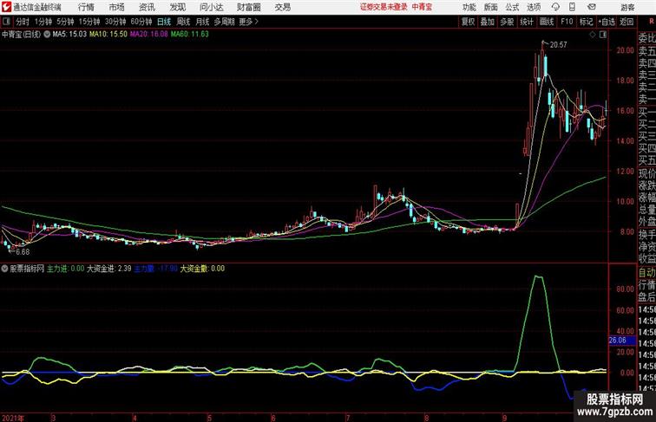Open the mail message icon

tap(591, 7)
